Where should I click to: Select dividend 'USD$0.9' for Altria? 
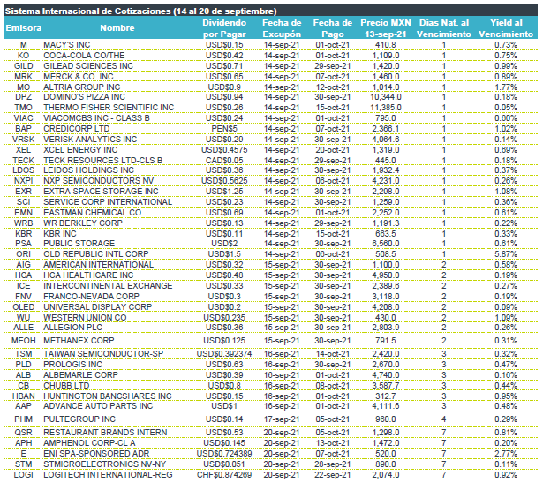(x=224, y=87)
